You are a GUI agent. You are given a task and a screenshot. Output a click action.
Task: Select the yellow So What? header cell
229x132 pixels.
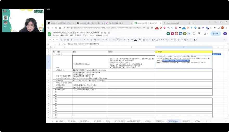(x=183, y=52)
